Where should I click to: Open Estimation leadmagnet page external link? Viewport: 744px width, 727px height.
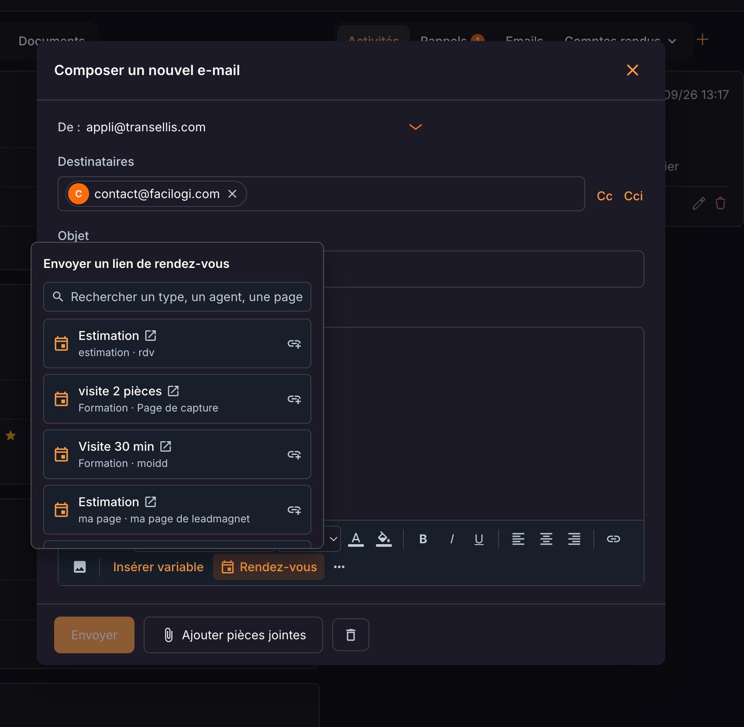click(151, 502)
